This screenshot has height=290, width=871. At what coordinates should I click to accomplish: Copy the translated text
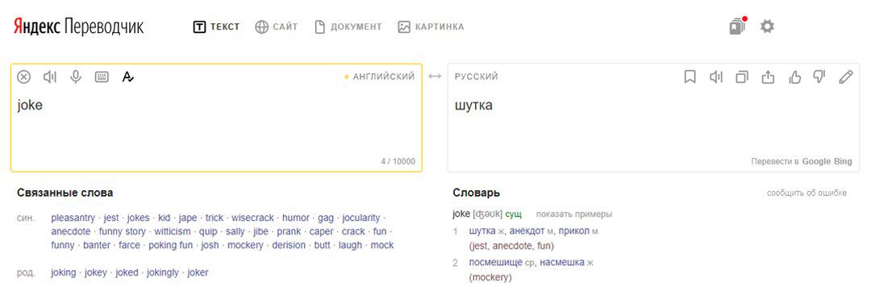(x=742, y=77)
